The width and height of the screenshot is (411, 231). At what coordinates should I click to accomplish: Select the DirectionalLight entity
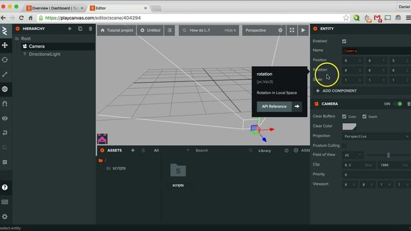[x=44, y=54]
